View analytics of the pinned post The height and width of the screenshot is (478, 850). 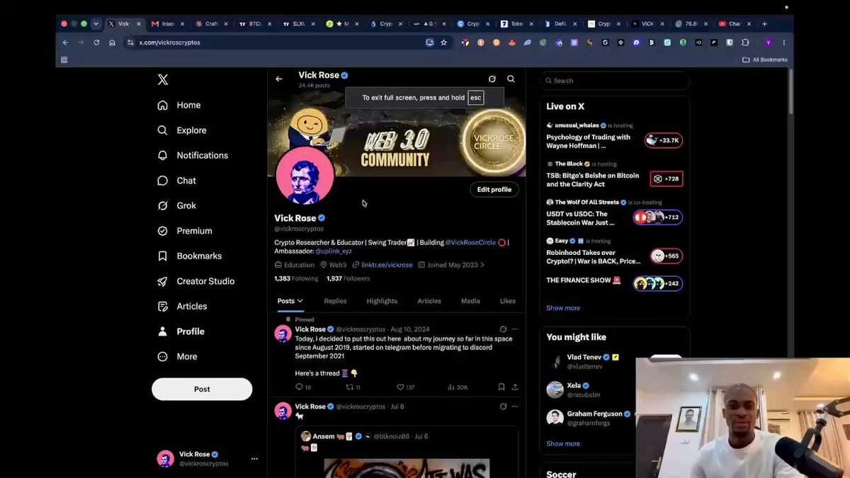[457, 387]
